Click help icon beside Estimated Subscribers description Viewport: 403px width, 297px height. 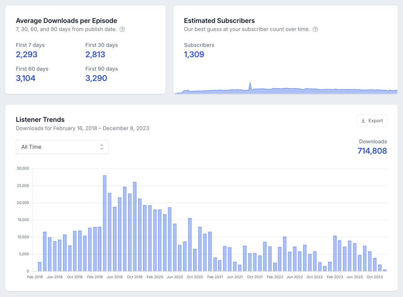tap(315, 30)
